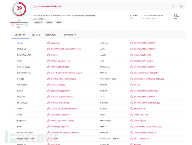Click Cylance 'Unsafe' result
The image size is (192, 145).
coord(137,85)
